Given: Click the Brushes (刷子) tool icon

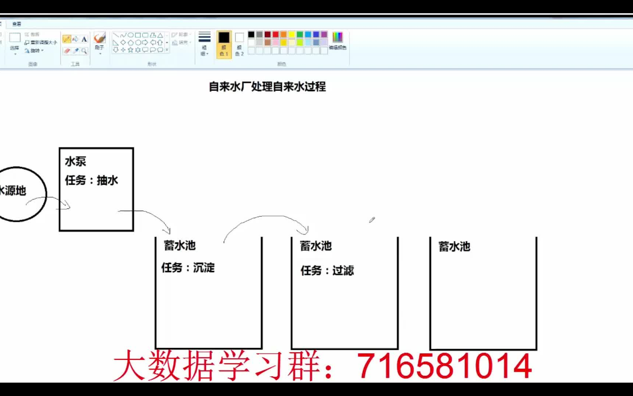Looking at the screenshot, I should pos(100,38).
